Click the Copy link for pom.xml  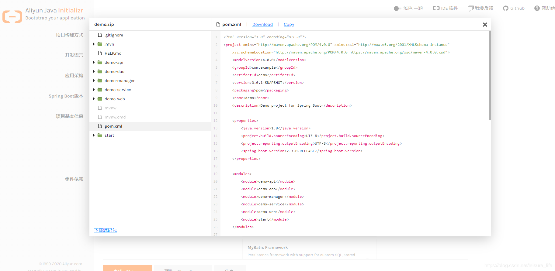pos(289,24)
